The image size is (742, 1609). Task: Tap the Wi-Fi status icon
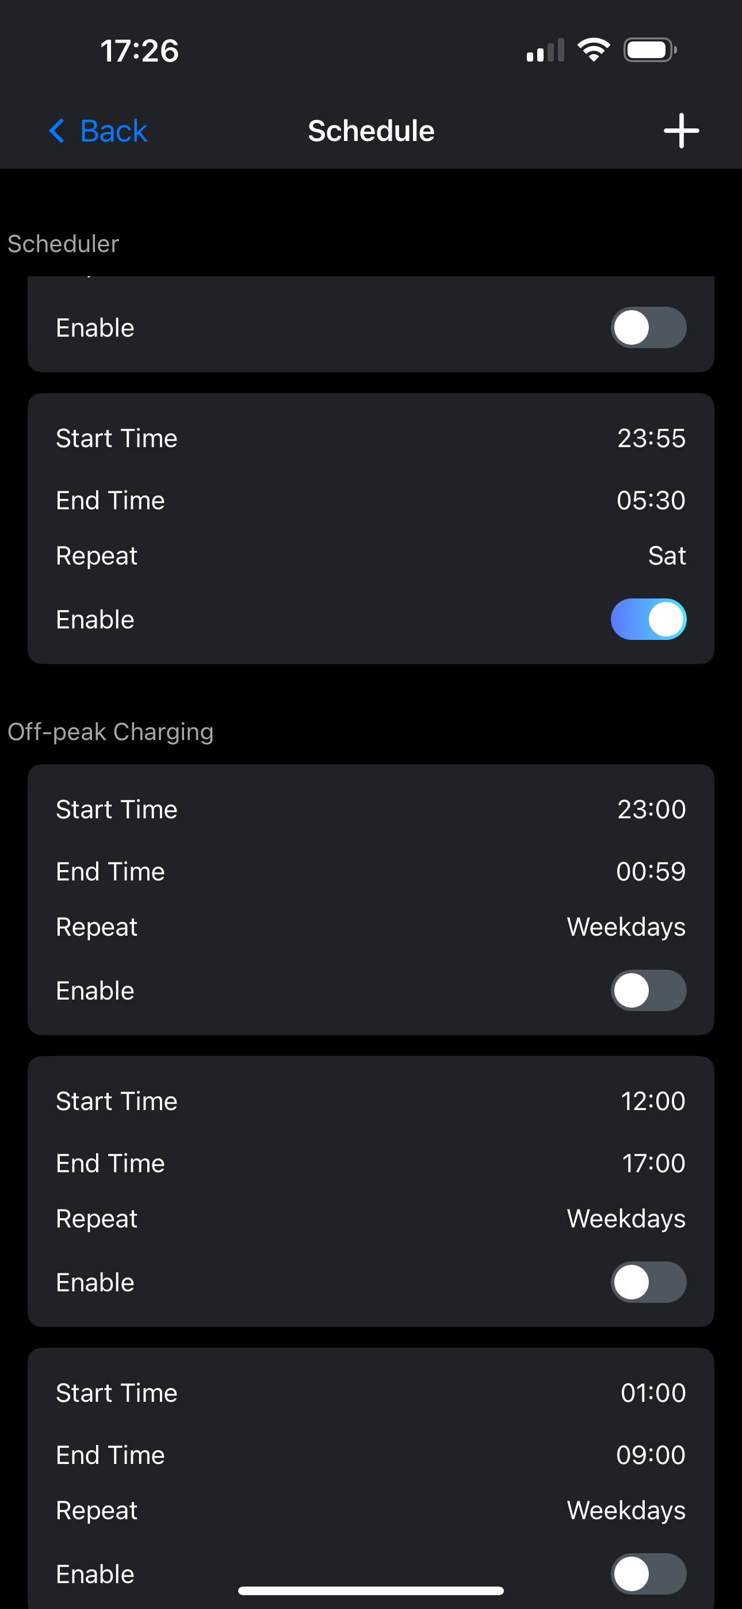pyautogui.click(x=594, y=50)
